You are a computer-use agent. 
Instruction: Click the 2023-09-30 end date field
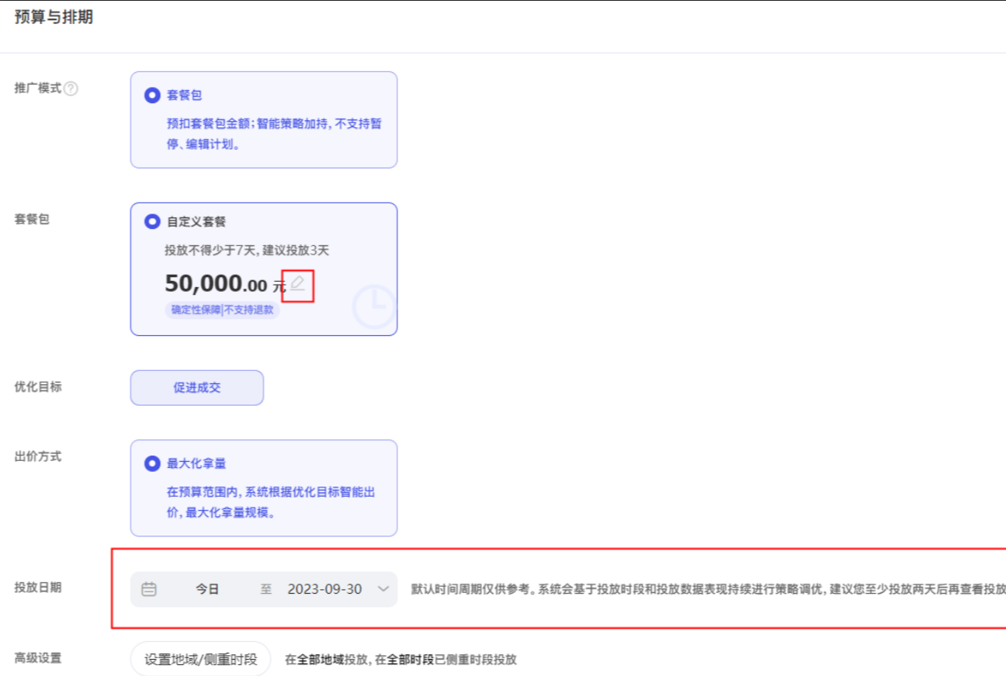click(x=324, y=589)
